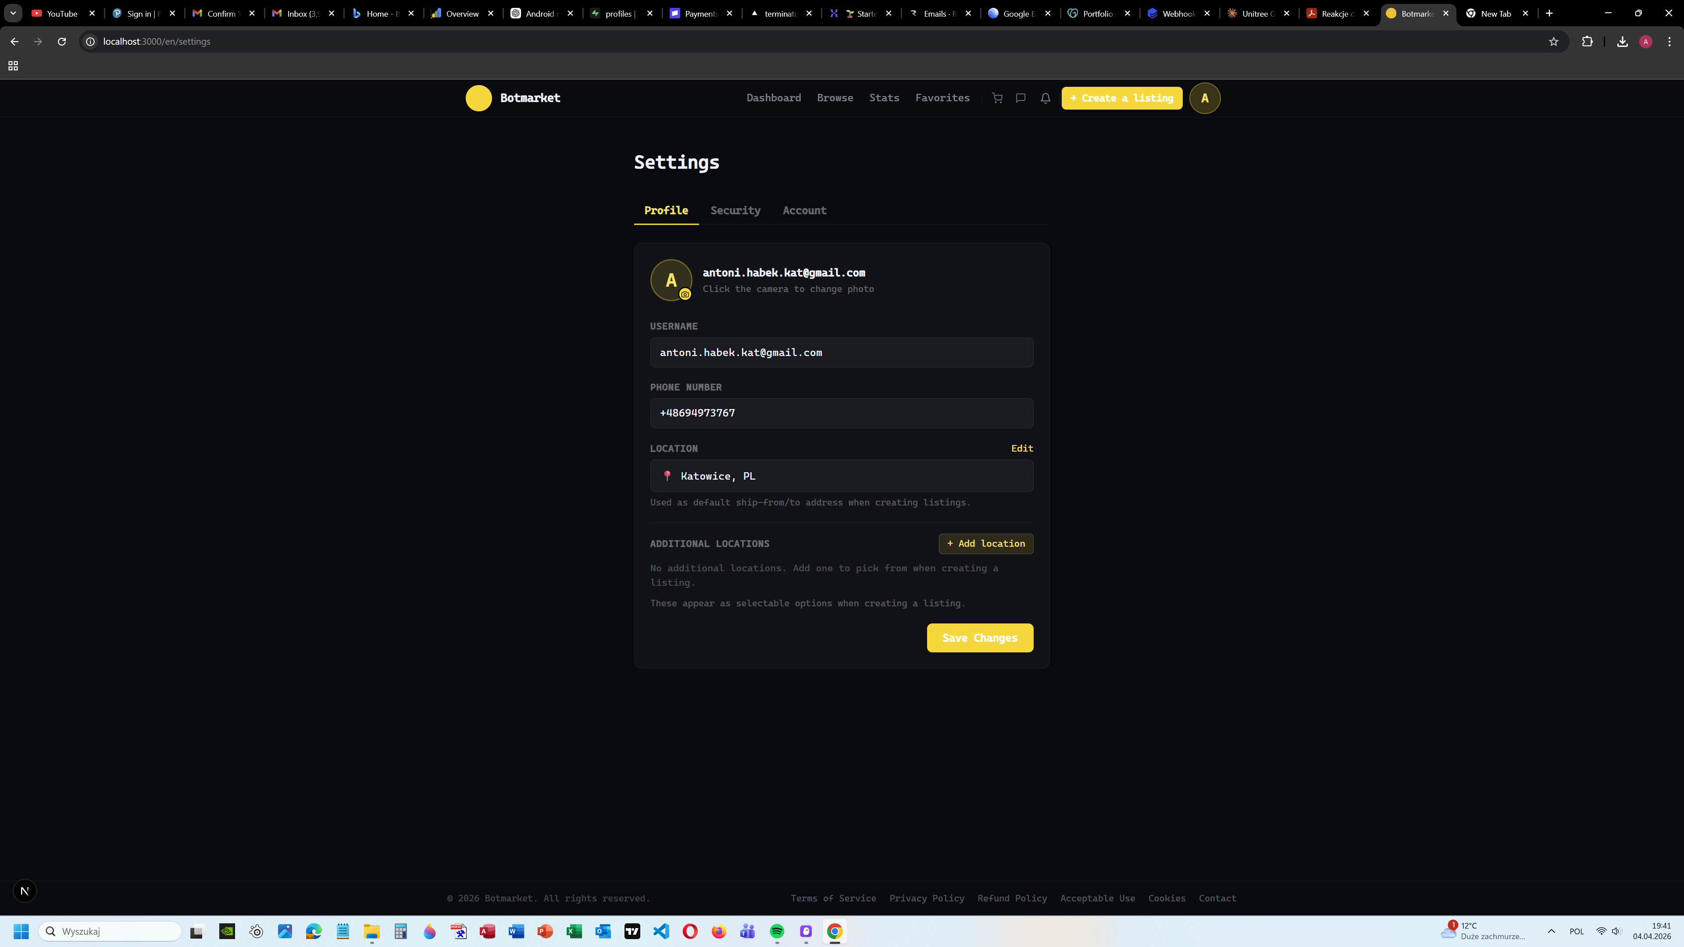Viewport: 1684px width, 947px height.
Task: Click the Botmarket yellow logo
Action: (478, 98)
